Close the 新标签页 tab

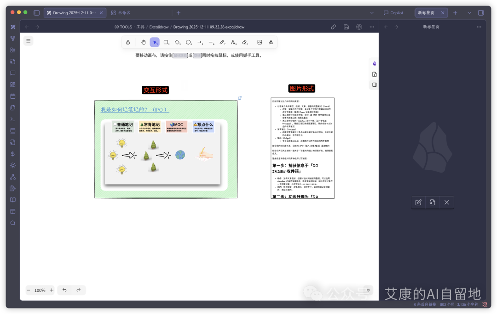(443, 13)
